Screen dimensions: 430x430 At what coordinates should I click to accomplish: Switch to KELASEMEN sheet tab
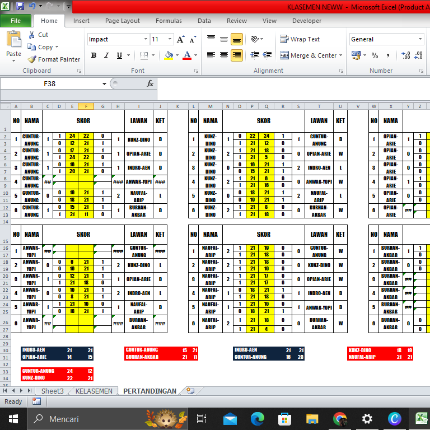pyautogui.click(x=94, y=391)
